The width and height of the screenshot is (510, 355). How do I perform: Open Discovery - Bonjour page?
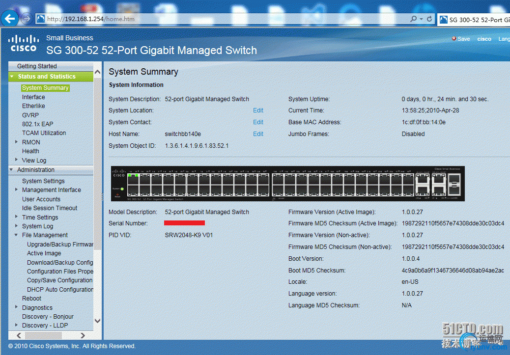click(x=48, y=317)
